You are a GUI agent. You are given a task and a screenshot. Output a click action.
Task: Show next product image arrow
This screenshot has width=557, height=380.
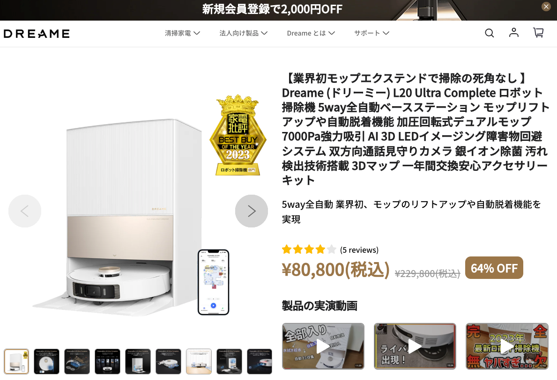[x=252, y=211]
